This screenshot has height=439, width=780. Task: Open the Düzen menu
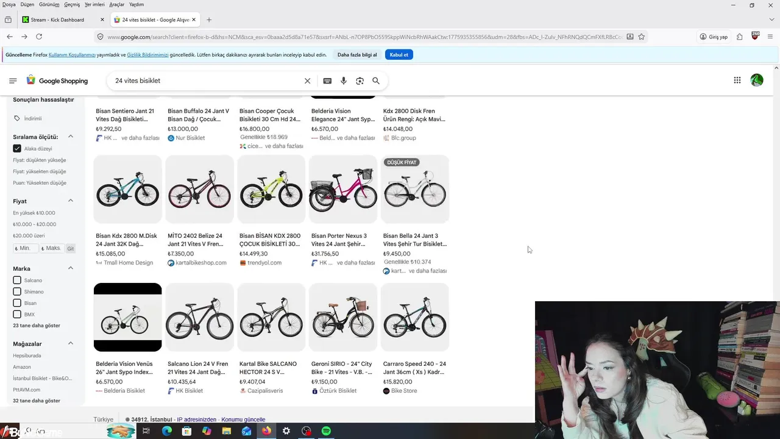[27, 4]
